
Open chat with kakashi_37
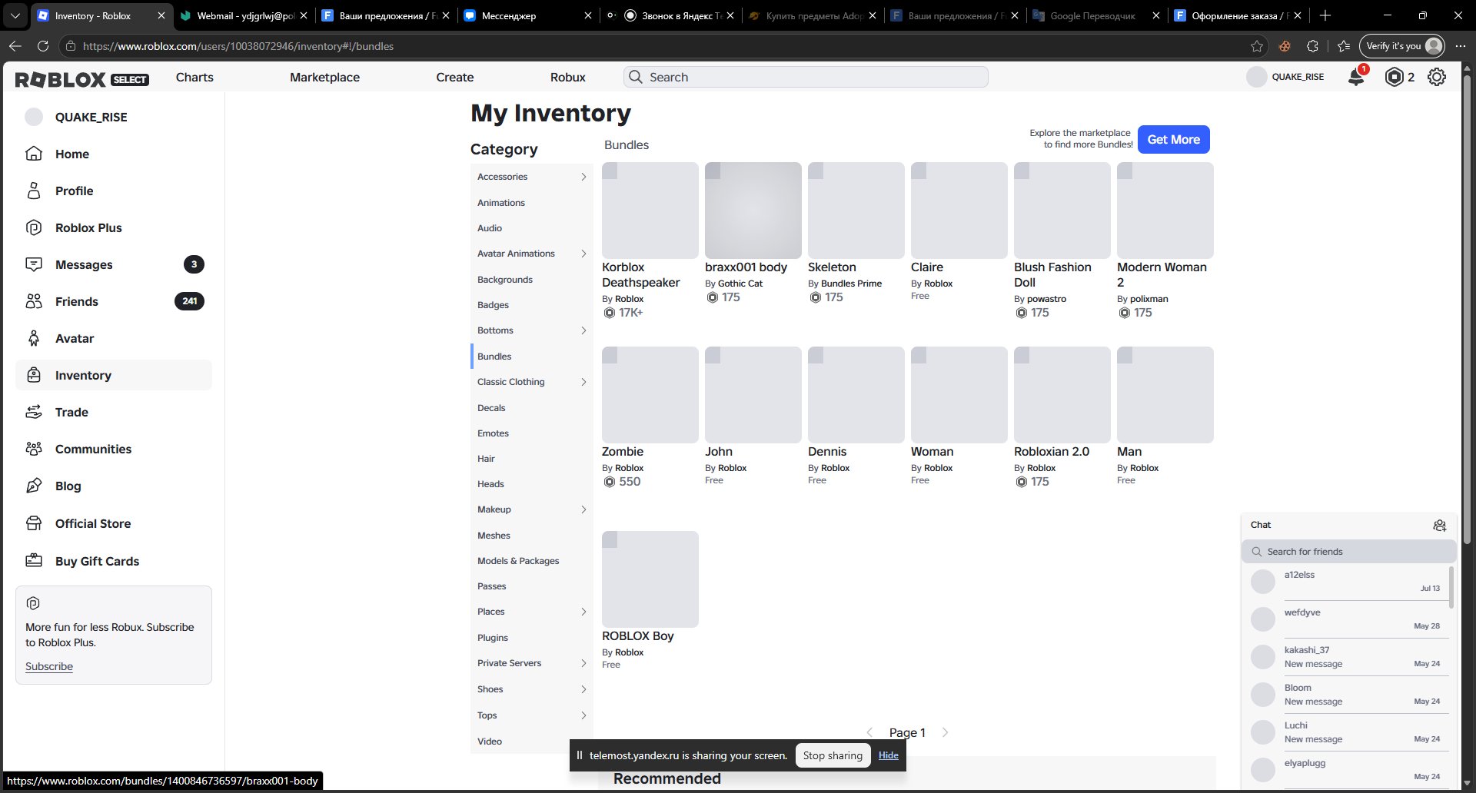click(1349, 657)
